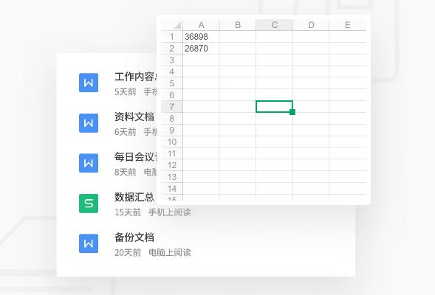Image resolution: width=435 pixels, height=295 pixels.
Task: Open the green S spreadsheet icon for 数据汇总
Action: pos(89,204)
